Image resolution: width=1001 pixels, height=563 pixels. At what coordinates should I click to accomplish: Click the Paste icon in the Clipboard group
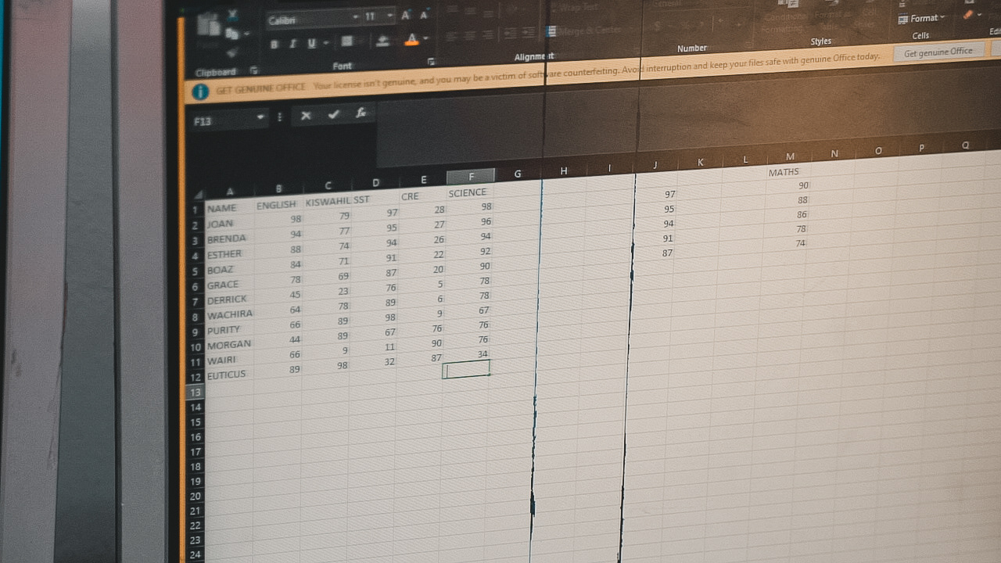[209, 26]
